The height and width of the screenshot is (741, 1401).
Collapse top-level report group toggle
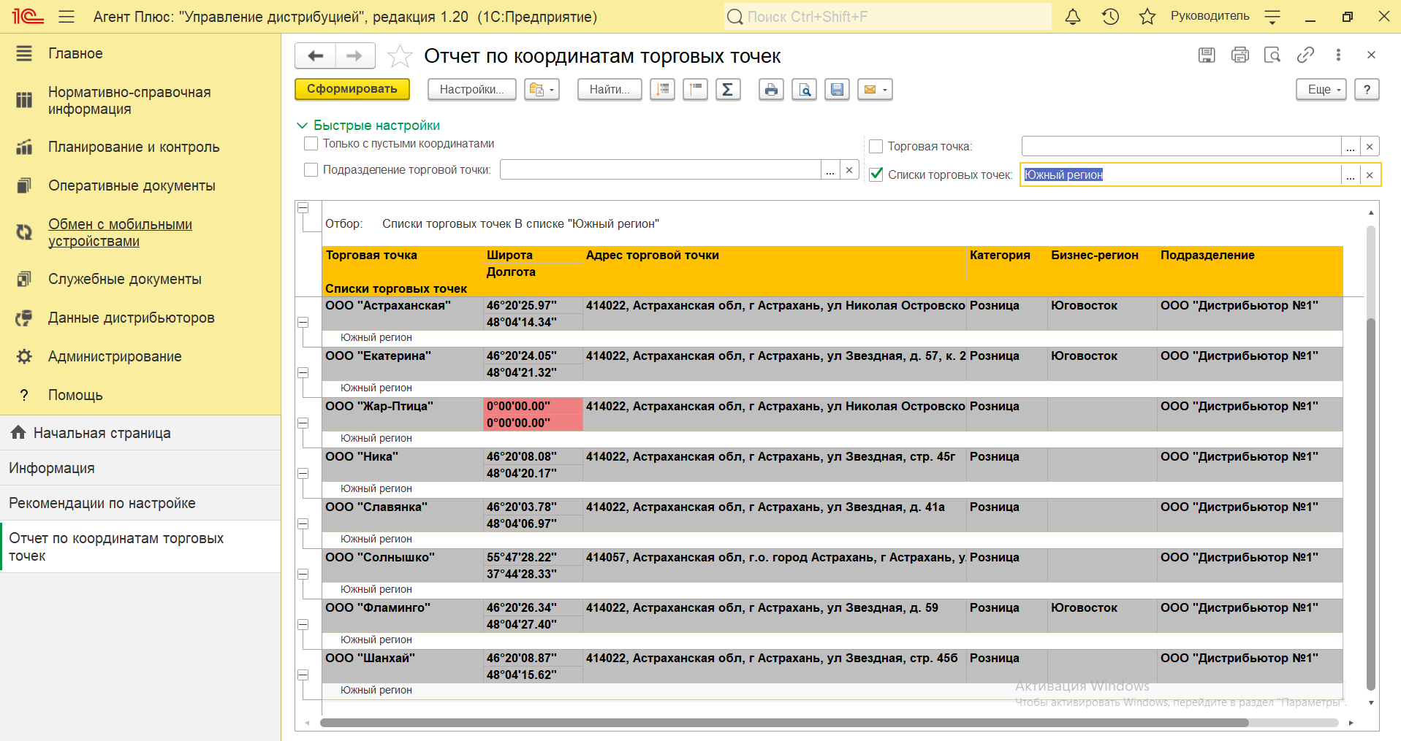pyautogui.click(x=303, y=208)
